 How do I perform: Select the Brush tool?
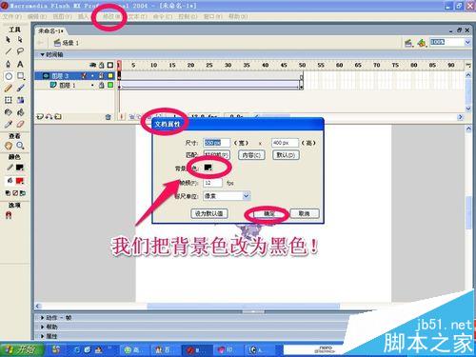point(20,89)
